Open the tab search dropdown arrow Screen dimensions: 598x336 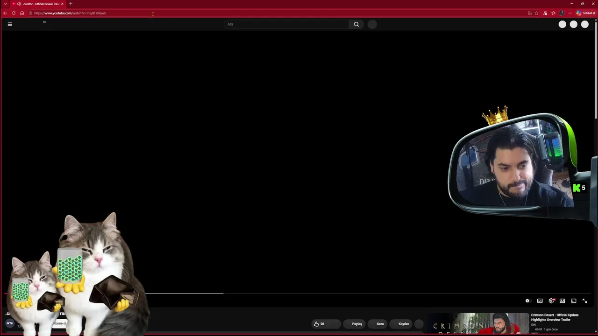click(x=5, y=4)
